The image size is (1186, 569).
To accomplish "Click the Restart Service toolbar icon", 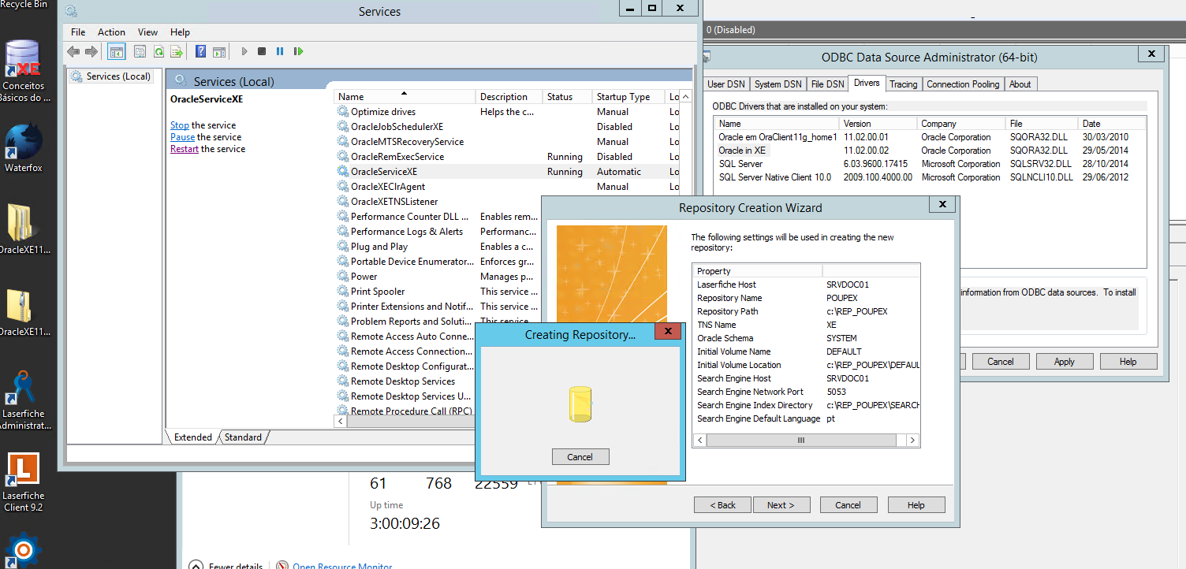I will 298,52.
